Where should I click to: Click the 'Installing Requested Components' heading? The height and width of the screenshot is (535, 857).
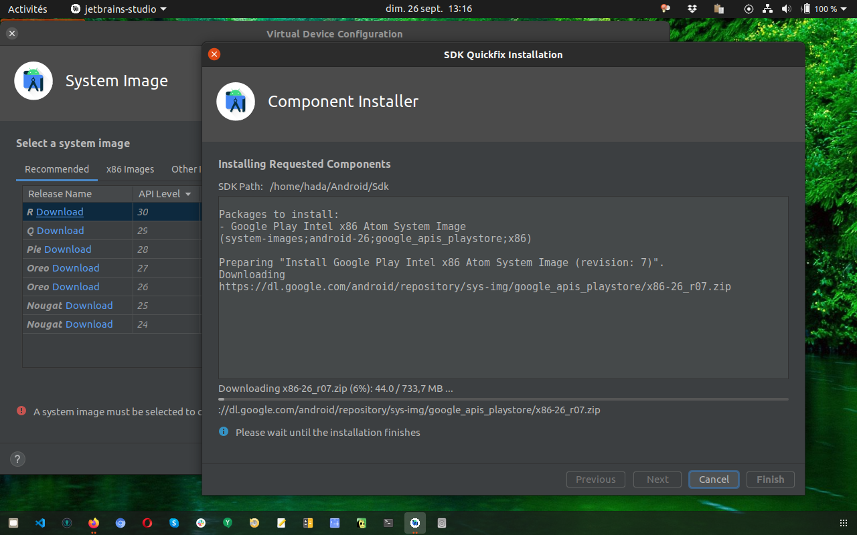pos(305,164)
